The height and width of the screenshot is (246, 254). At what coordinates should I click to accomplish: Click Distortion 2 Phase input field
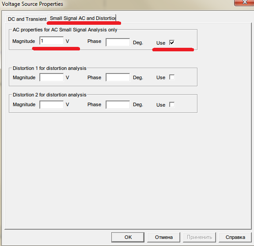pyautogui.click(x=118, y=105)
